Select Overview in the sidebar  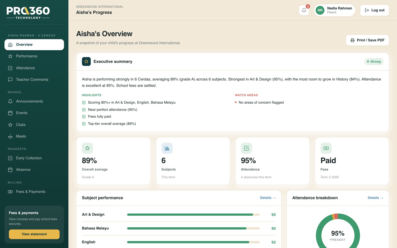tap(34, 45)
